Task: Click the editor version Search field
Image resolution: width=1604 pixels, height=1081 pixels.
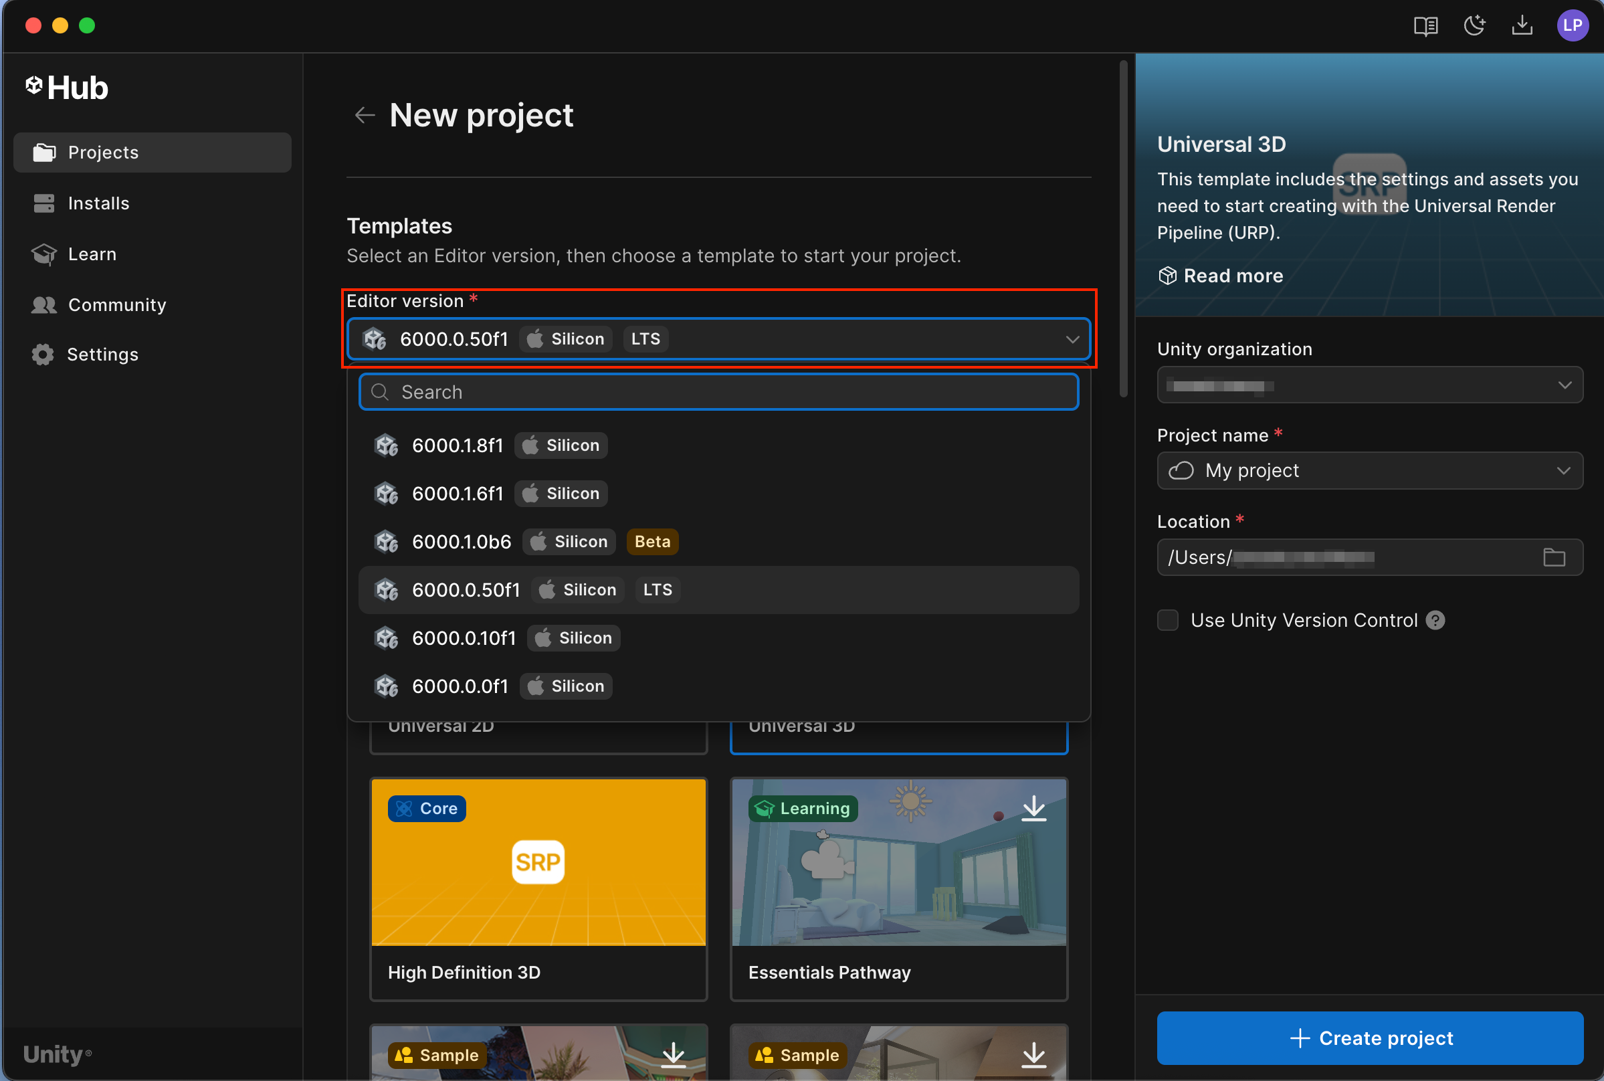Action: (x=718, y=392)
